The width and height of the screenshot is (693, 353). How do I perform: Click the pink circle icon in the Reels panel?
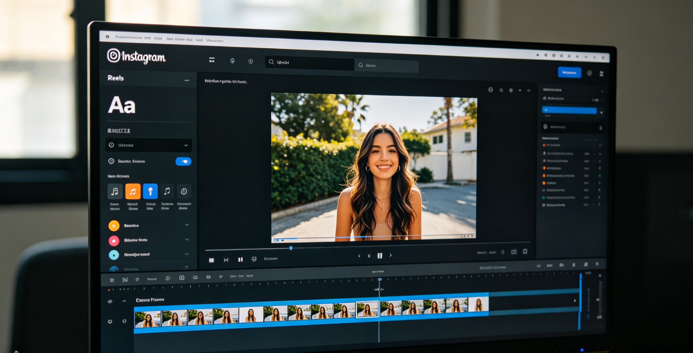(114, 240)
